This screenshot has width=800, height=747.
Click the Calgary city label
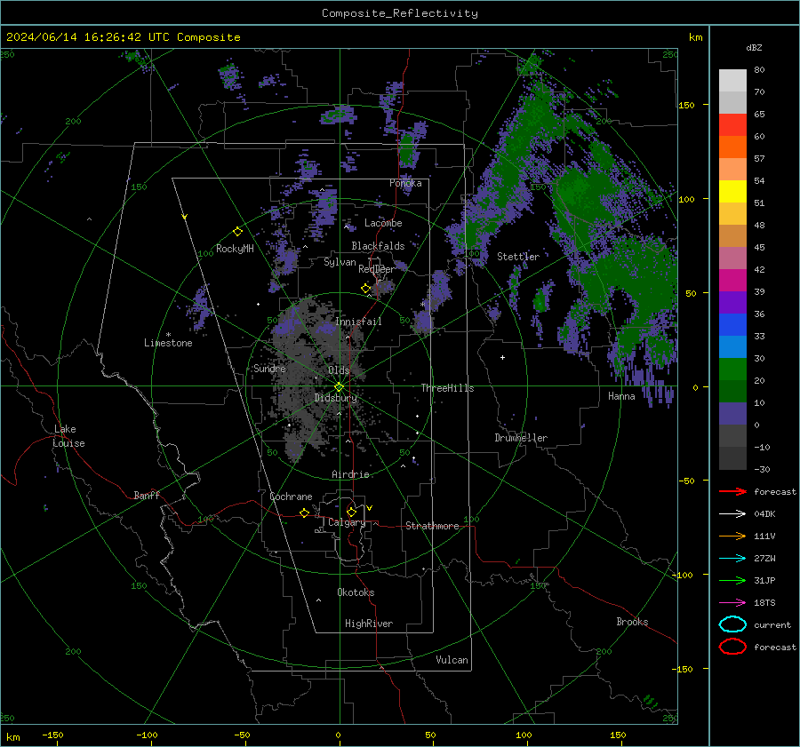[347, 522]
